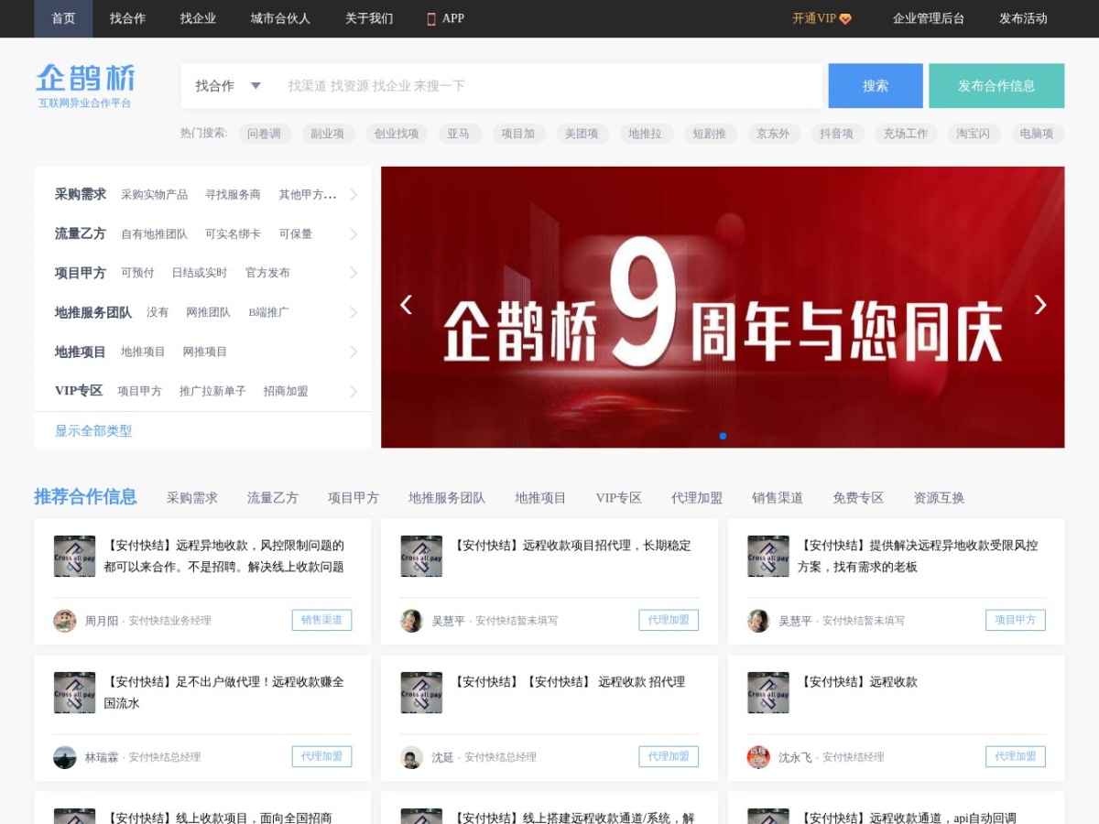
Task: Open the APP download phone icon
Action: pos(431,18)
